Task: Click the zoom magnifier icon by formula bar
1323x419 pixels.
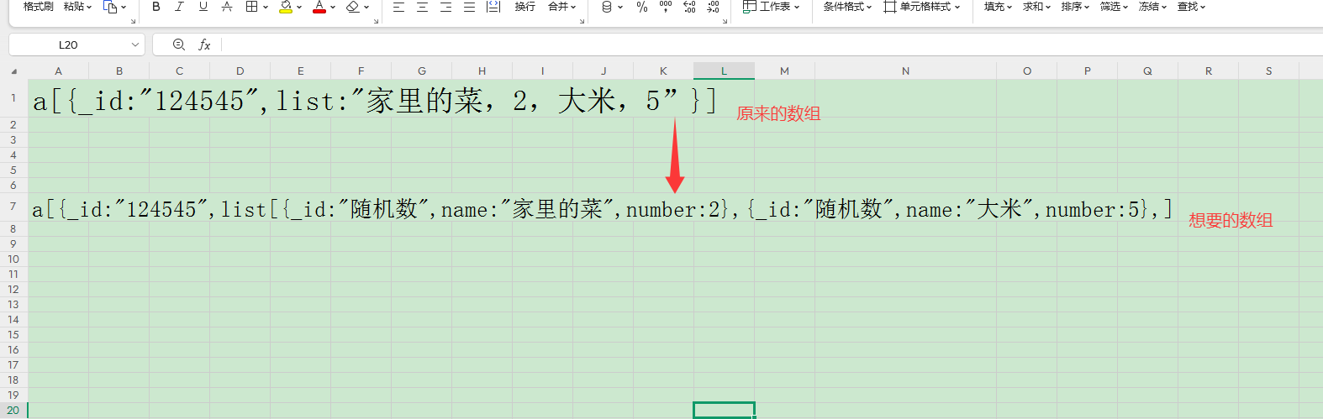Action: click(178, 45)
